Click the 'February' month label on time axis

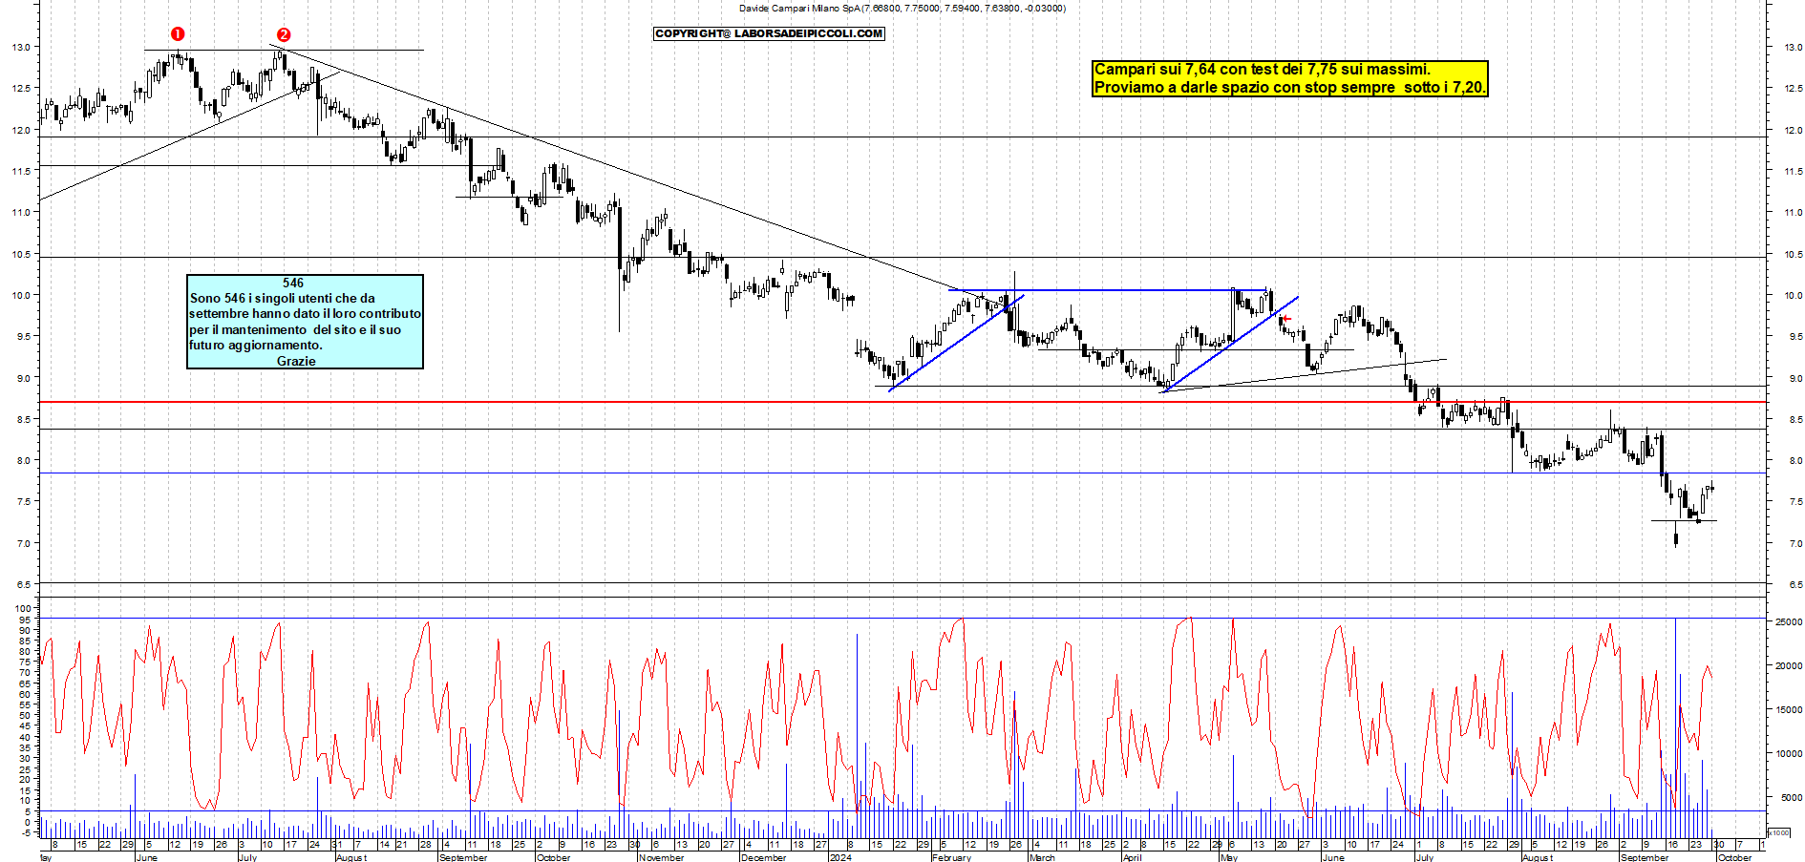(x=951, y=857)
